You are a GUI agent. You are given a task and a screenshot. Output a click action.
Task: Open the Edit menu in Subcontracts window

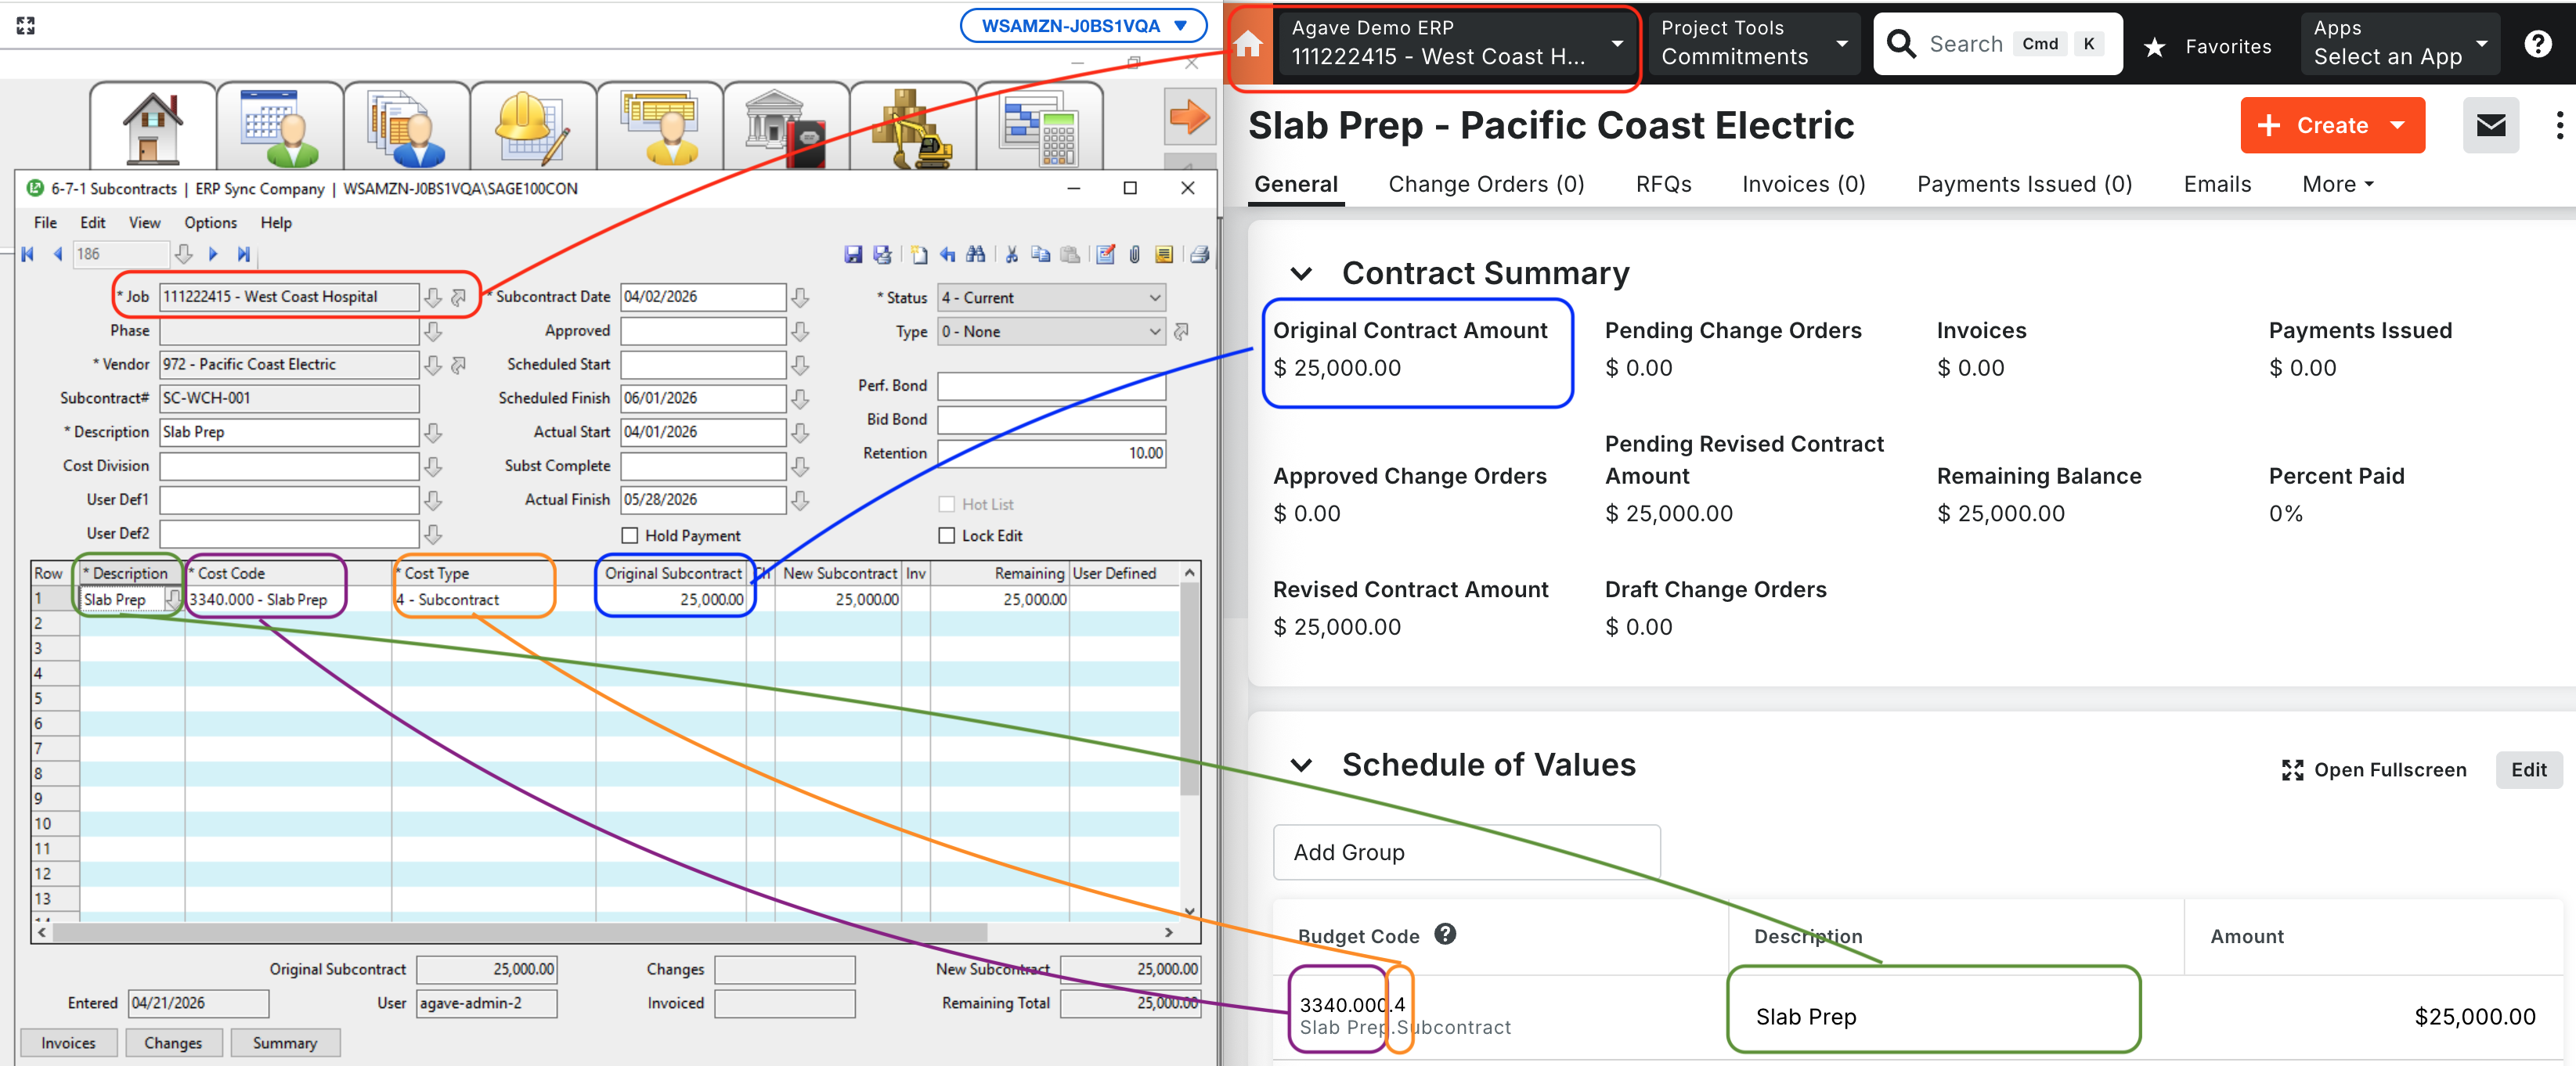tap(93, 223)
